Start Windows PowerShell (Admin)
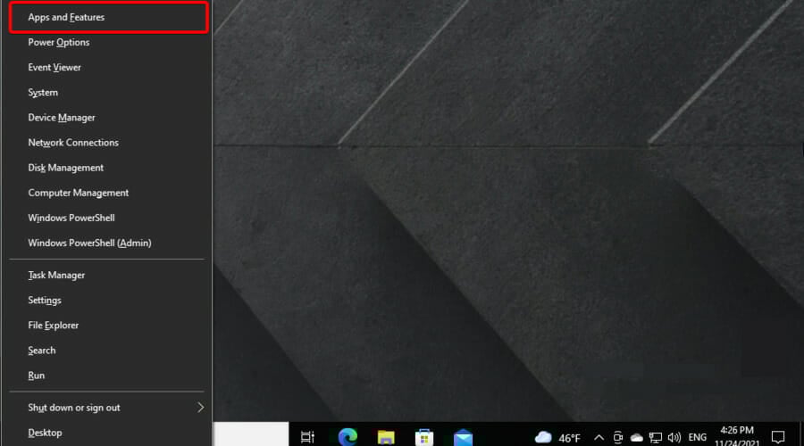804x446 pixels. coord(108,244)
